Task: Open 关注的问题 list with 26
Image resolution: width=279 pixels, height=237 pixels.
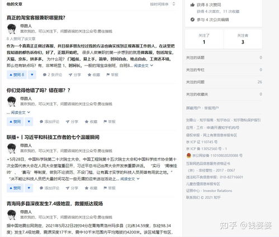Action: click(x=224, y=82)
